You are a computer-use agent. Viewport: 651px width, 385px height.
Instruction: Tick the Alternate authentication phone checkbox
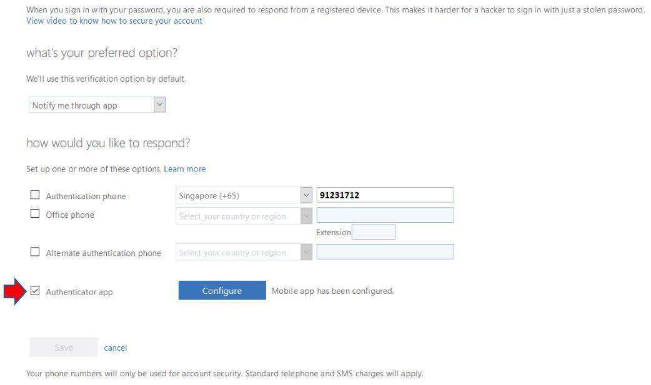[35, 252]
